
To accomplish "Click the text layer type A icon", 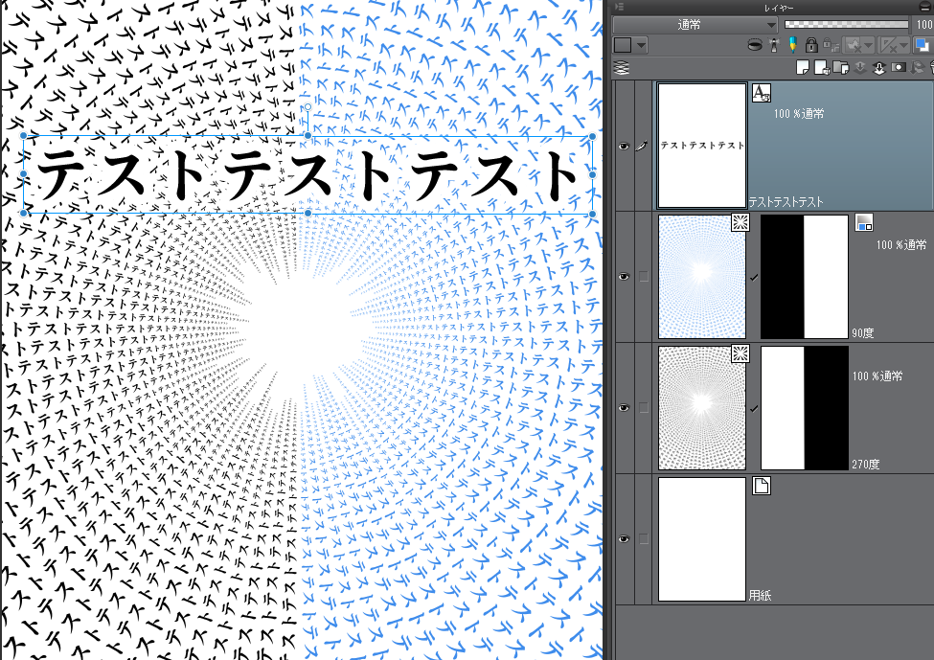I will (x=762, y=93).
